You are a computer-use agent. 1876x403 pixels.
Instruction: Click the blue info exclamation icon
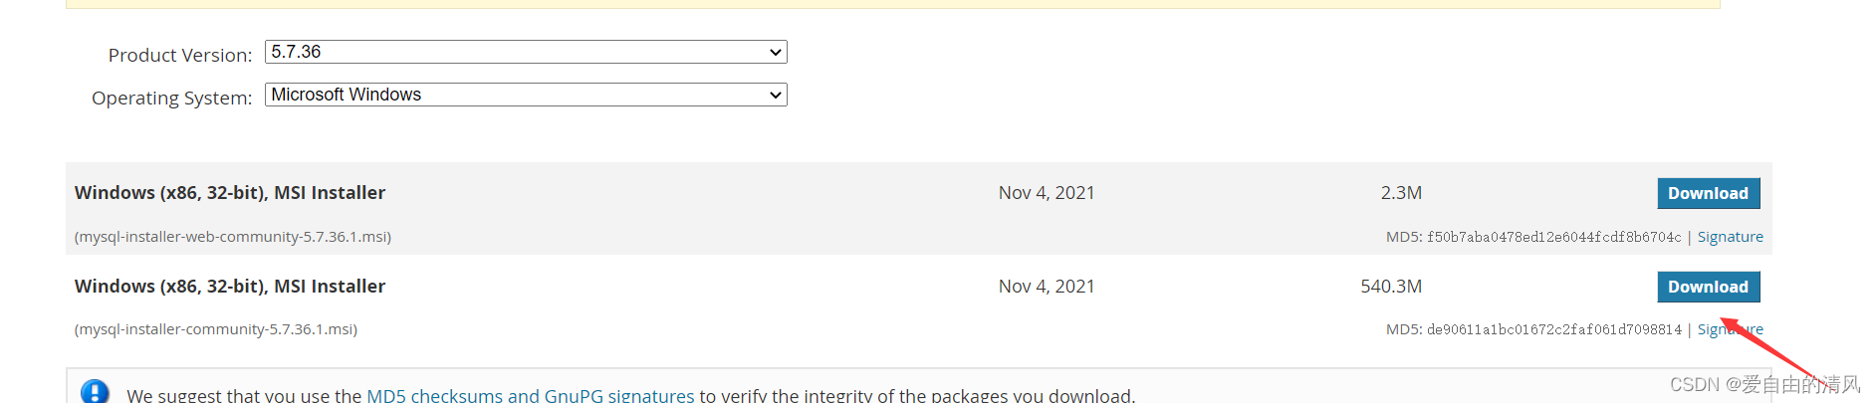pos(95,392)
